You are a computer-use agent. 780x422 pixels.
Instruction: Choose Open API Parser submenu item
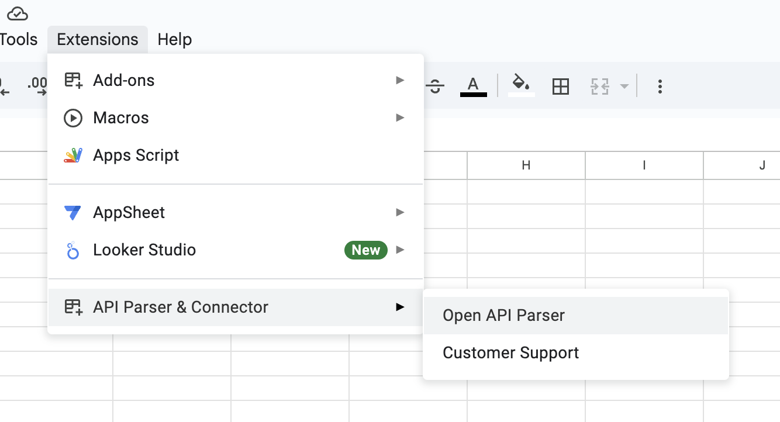pos(575,316)
